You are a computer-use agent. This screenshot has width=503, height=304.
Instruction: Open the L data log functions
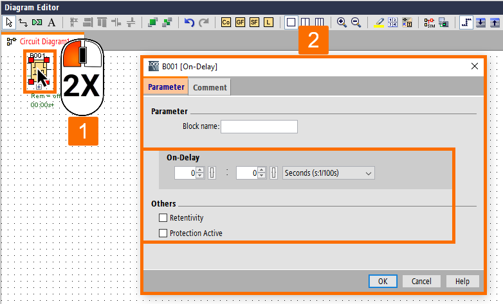click(268, 22)
